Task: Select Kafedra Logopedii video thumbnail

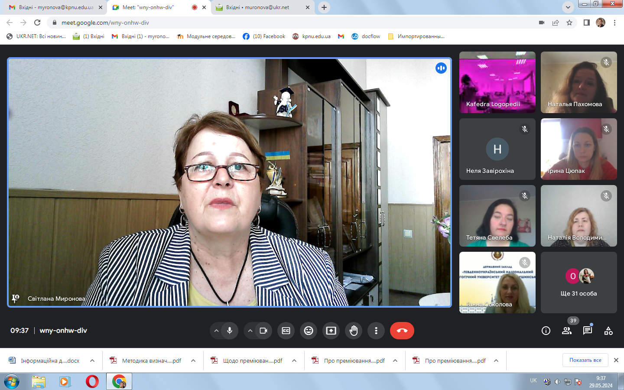Action: tap(497, 82)
